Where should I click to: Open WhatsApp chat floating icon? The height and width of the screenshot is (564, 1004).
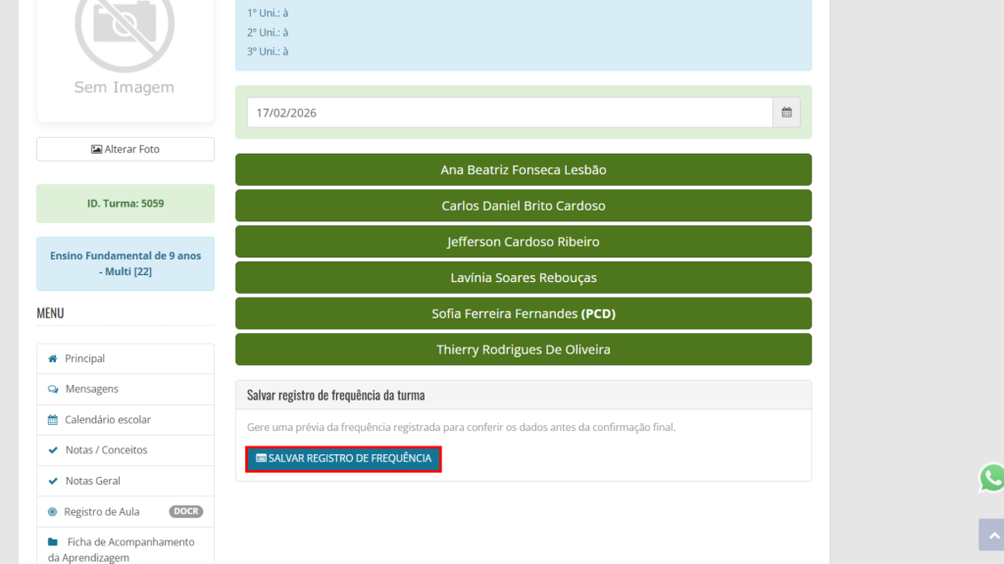click(991, 478)
